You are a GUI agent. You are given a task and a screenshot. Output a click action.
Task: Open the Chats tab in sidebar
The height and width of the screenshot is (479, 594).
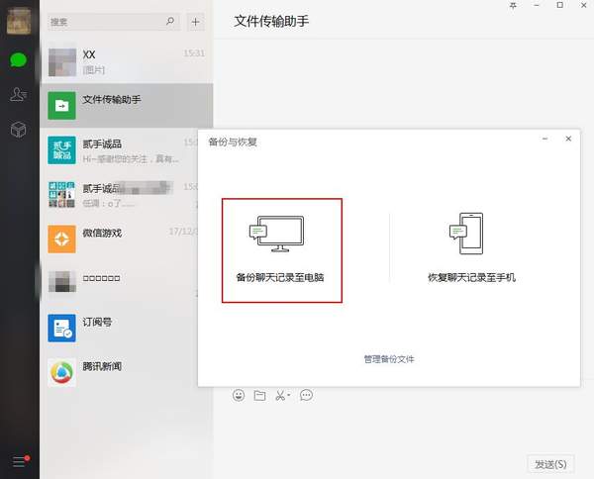19,59
